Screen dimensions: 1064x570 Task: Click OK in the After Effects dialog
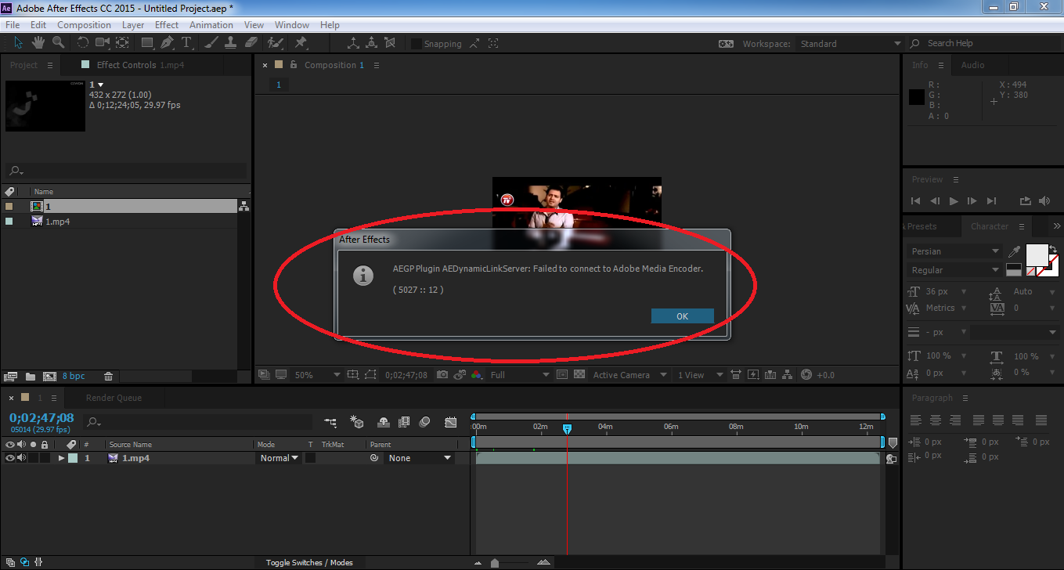(682, 316)
